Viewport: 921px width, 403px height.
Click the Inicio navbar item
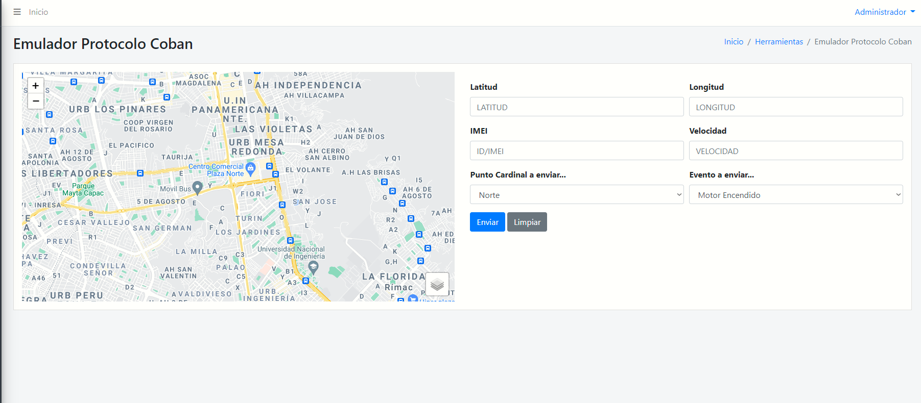tap(38, 12)
